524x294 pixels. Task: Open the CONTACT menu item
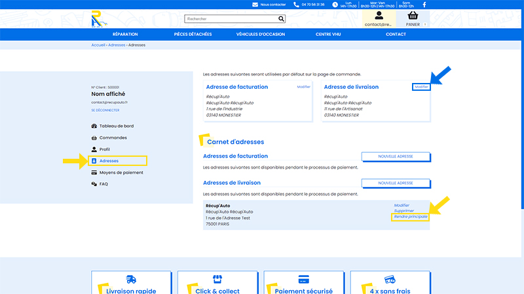[396, 35]
